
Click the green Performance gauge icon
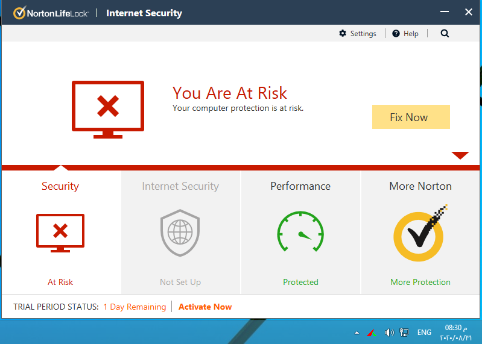coord(300,232)
